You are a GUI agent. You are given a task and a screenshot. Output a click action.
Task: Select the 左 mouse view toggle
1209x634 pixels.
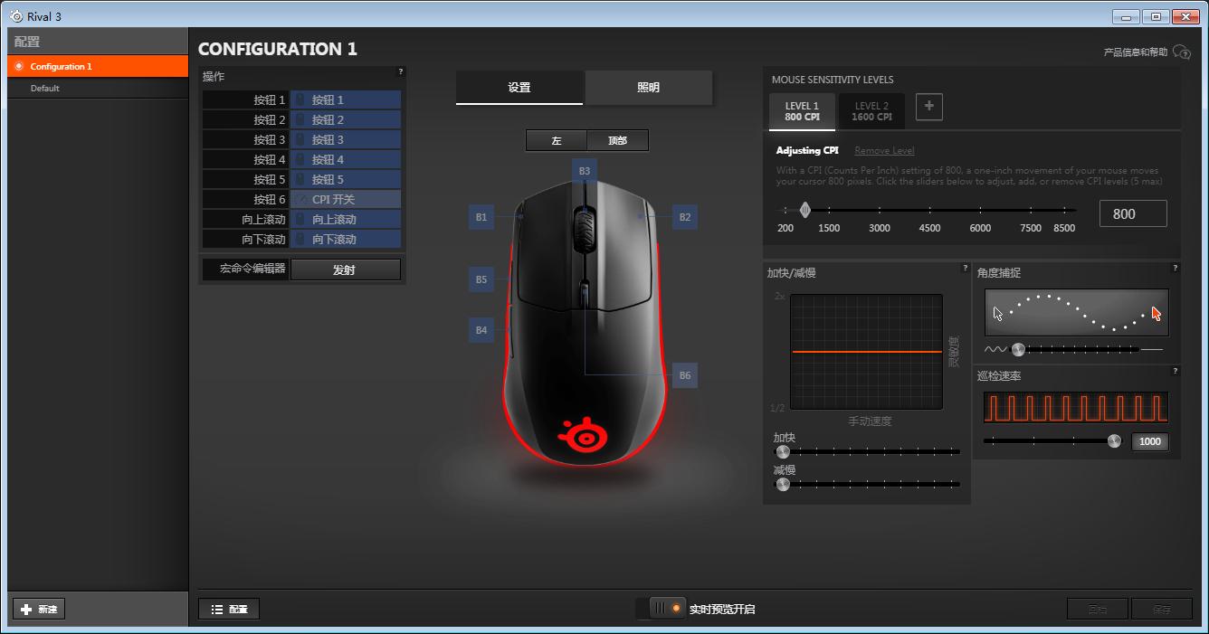[556, 140]
